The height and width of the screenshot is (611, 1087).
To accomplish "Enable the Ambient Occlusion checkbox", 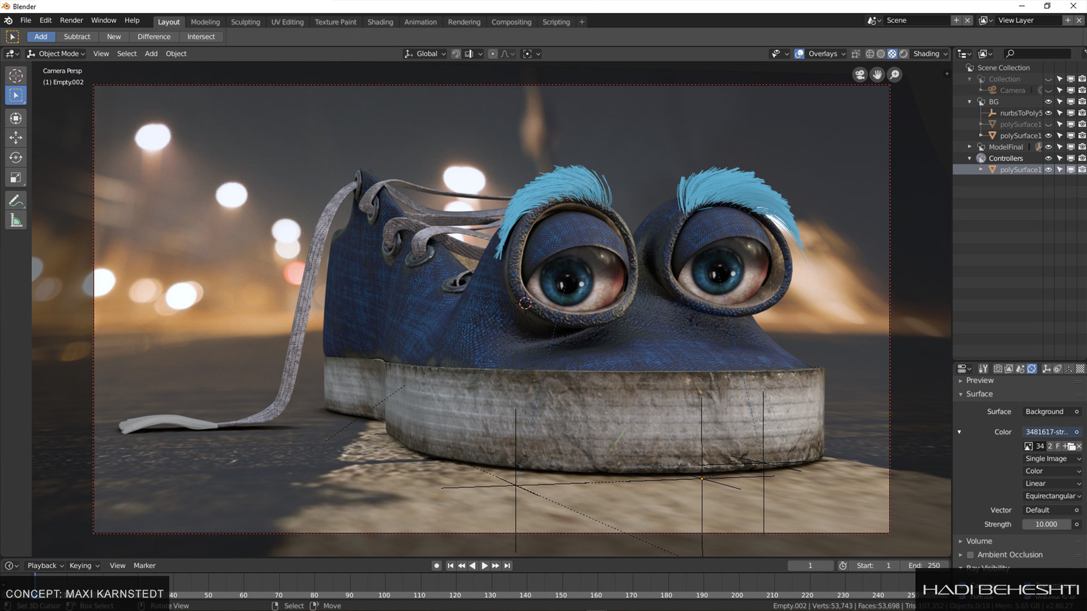I will tap(971, 555).
